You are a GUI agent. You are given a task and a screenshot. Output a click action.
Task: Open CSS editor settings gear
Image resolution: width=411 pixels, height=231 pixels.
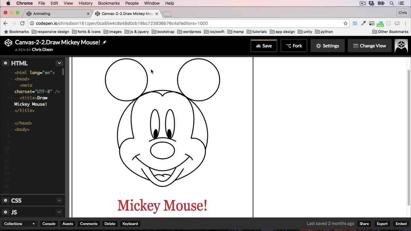5,201
